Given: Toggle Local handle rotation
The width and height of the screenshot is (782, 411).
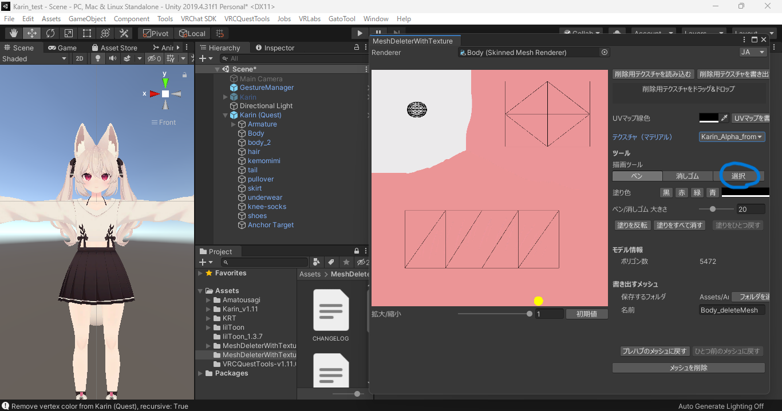Looking at the screenshot, I should 192,33.
